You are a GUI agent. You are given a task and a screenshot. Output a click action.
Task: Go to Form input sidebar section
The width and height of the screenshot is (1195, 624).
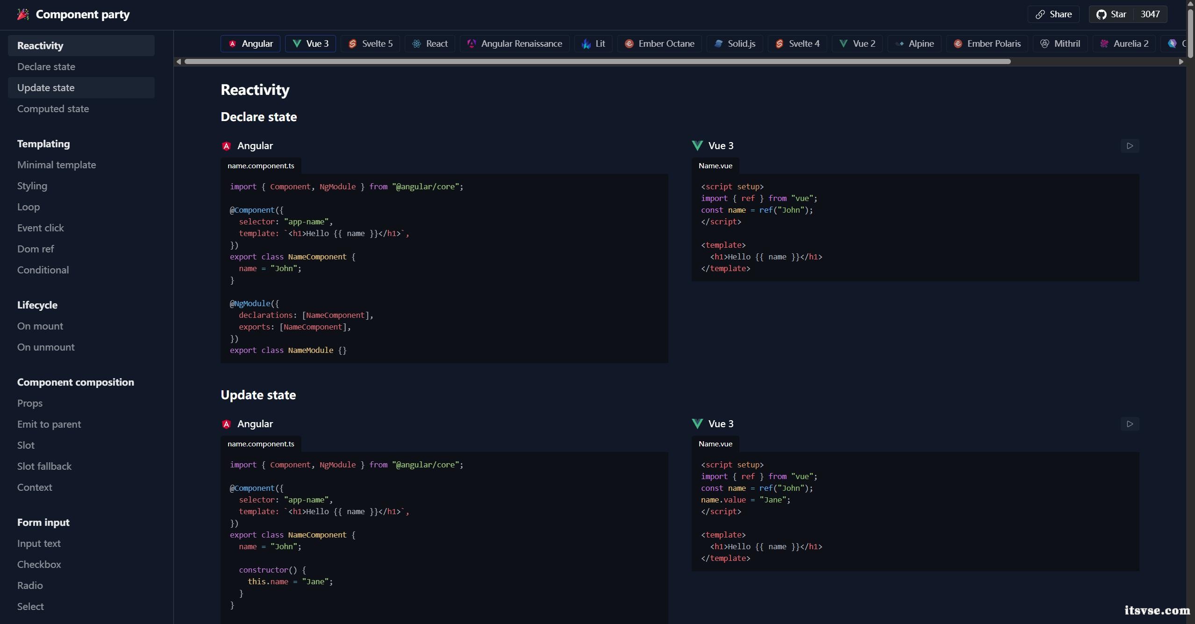coord(43,523)
